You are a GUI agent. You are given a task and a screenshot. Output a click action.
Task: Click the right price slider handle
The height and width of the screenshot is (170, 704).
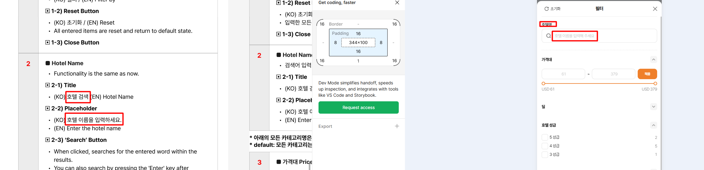click(x=655, y=83)
